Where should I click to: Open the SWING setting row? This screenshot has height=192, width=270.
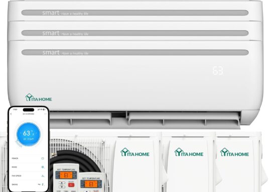coord(28,184)
